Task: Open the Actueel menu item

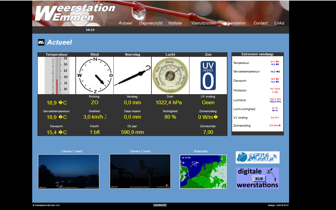Action: click(125, 23)
